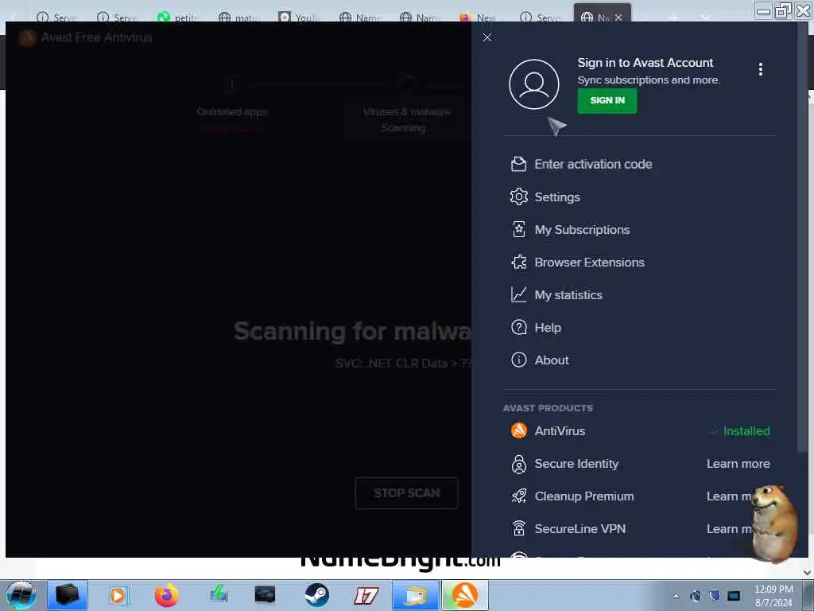This screenshot has height=611, width=814.
Task: Open the file explorer taskbar icon
Action: tap(415, 595)
